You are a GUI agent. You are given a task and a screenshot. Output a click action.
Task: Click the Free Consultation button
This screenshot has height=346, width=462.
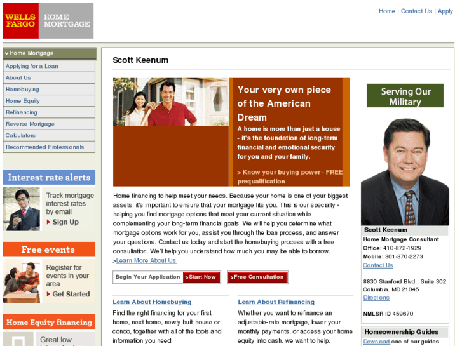click(x=258, y=277)
